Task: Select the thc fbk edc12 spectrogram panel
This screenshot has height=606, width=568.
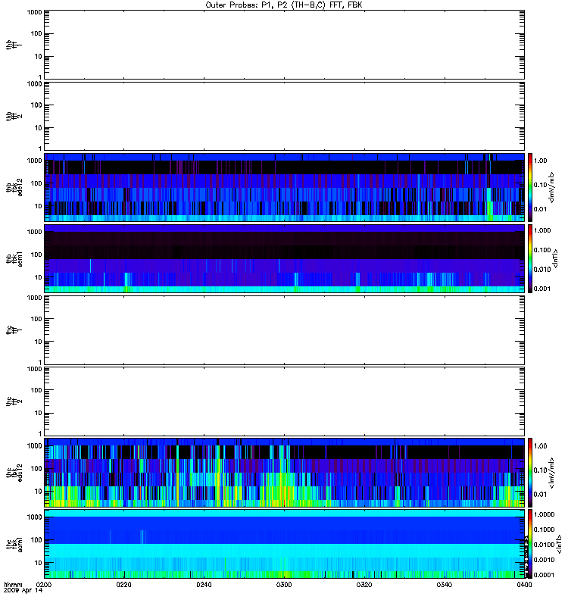Action: pos(284,473)
